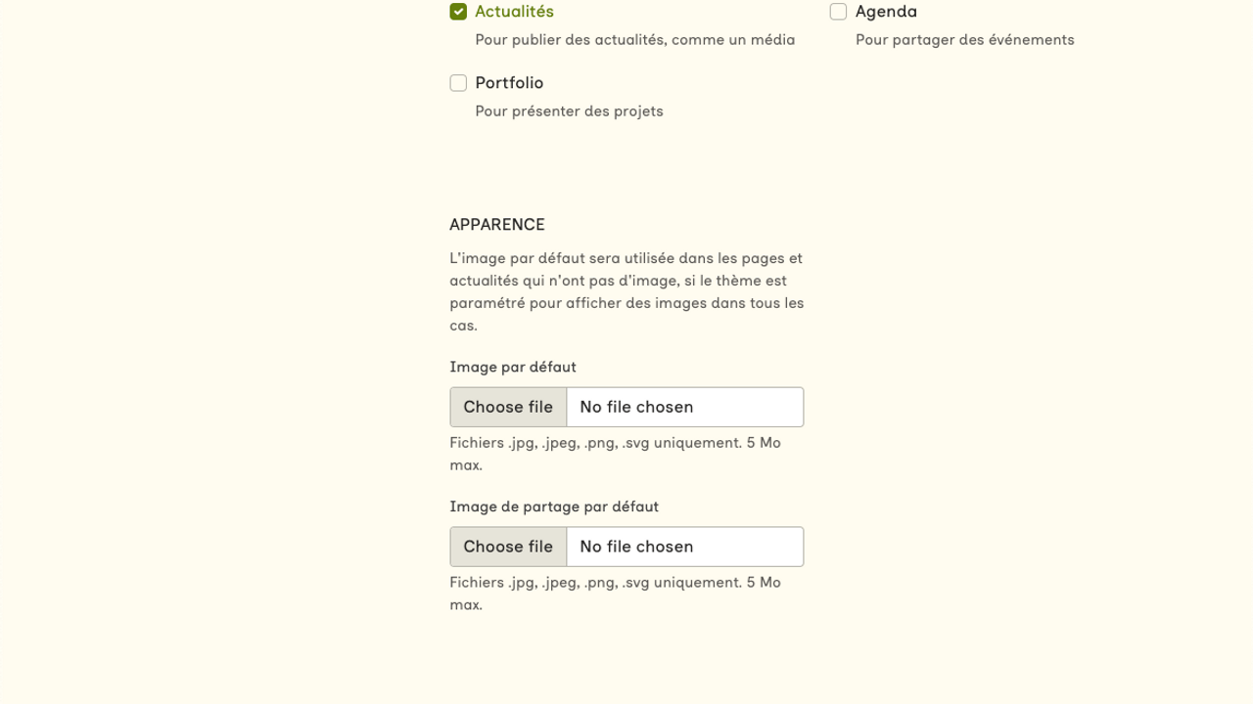Click 'No file chosen' for Image par défaut
The width and height of the screenshot is (1253, 704).
[x=636, y=407]
